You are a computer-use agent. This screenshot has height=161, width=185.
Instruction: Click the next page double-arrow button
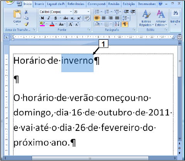180,153
